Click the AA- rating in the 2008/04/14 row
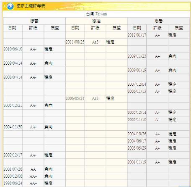This screenshot has width=191, height=187. [x=33, y=77]
